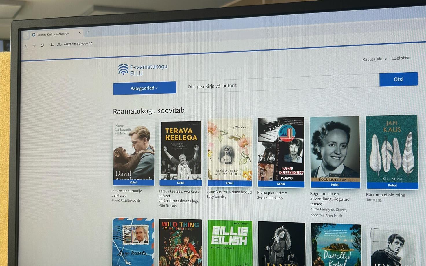Click the Jane Austen ja tema kodud title

click(x=229, y=192)
